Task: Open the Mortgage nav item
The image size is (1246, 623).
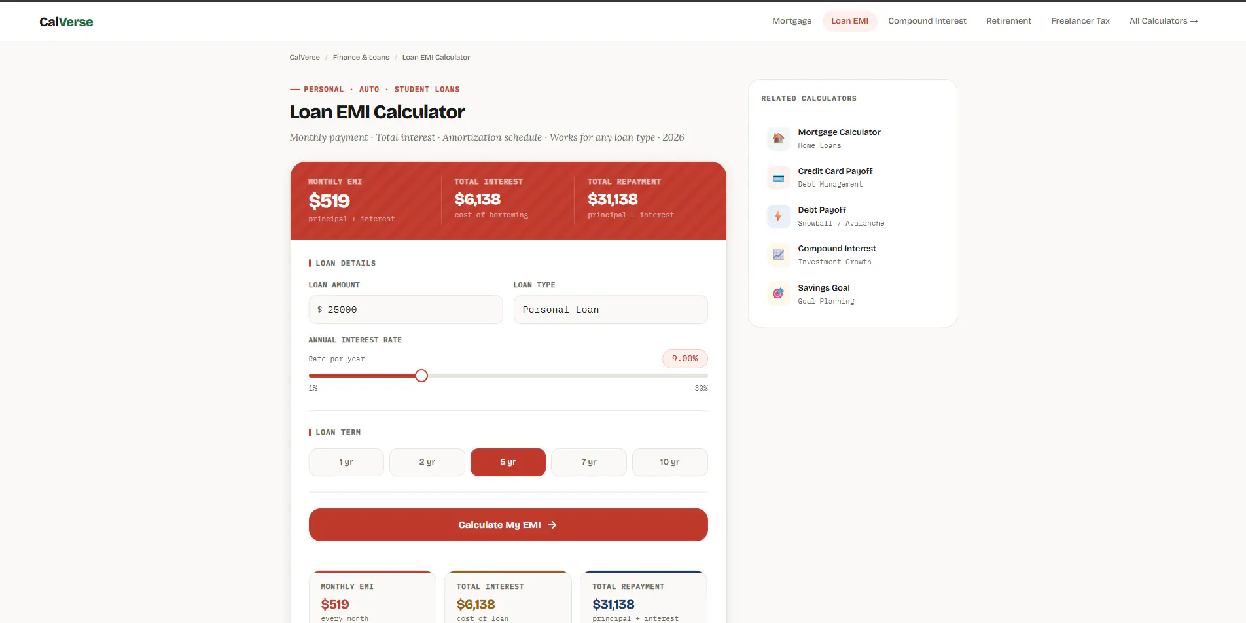Action: (x=792, y=21)
